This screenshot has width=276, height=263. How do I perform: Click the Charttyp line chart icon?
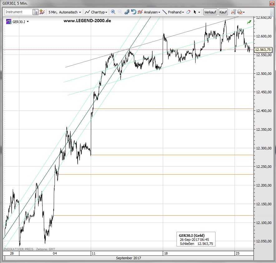point(87,12)
